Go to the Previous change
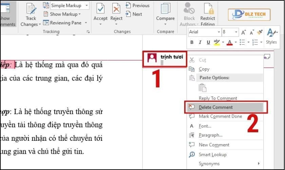This screenshot has width=285, height=170. click(137, 5)
